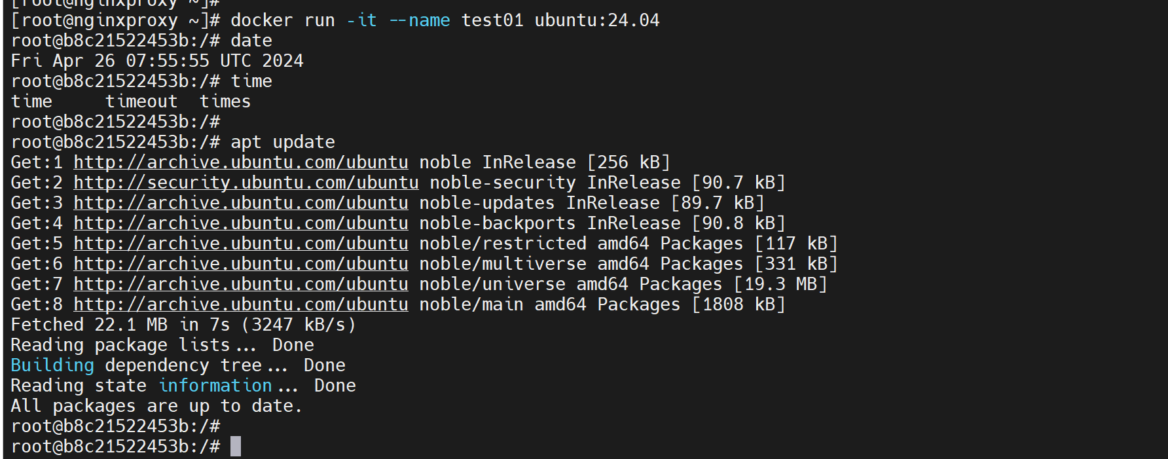Click the noble-updates archive URL on Get:3
Image resolution: width=1168 pixels, height=459 pixels.
click(x=240, y=203)
